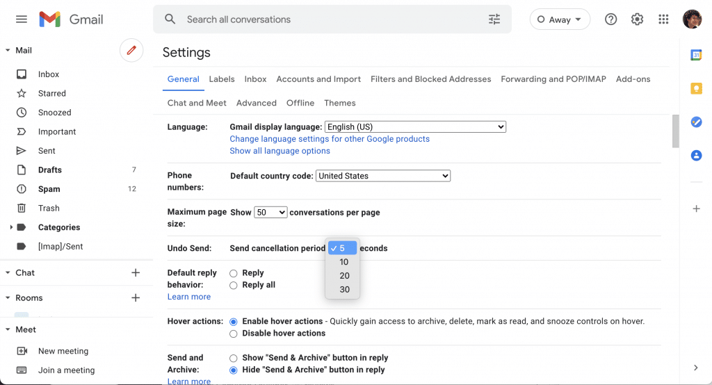Open the Gmail display language dropdown
The width and height of the screenshot is (712, 385).
[x=415, y=127]
